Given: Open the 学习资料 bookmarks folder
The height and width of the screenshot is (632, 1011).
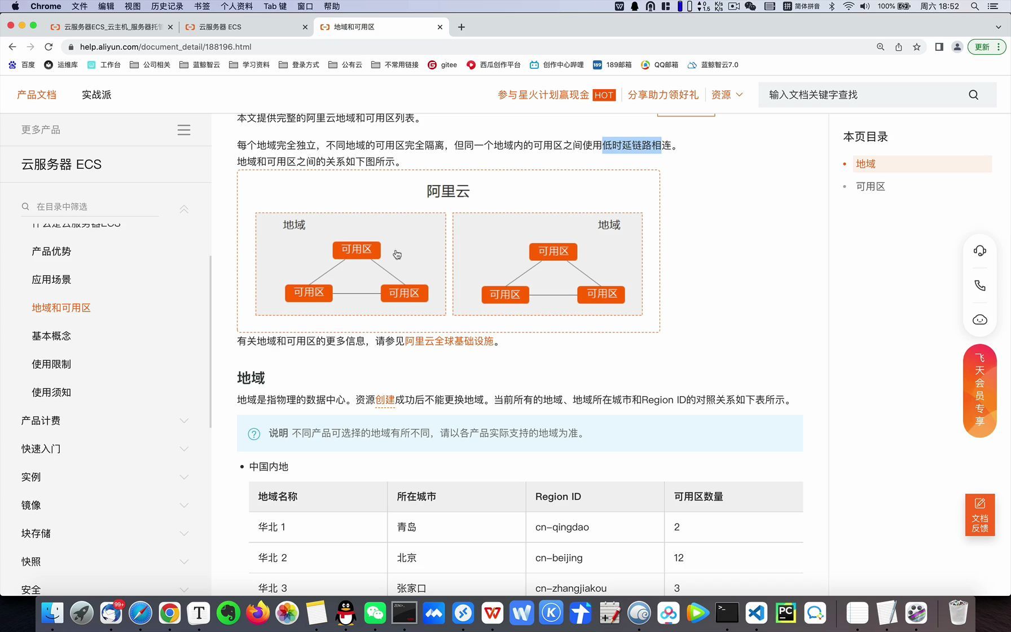Looking at the screenshot, I should pyautogui.click(x=249, y=65).
